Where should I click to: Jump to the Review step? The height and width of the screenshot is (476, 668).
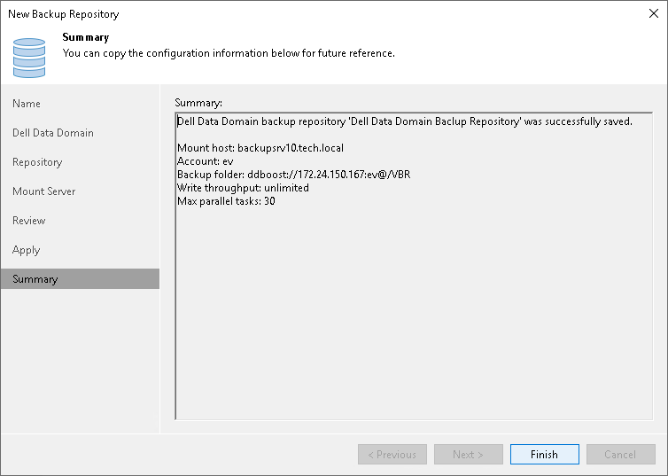click(x=29, y=221)
